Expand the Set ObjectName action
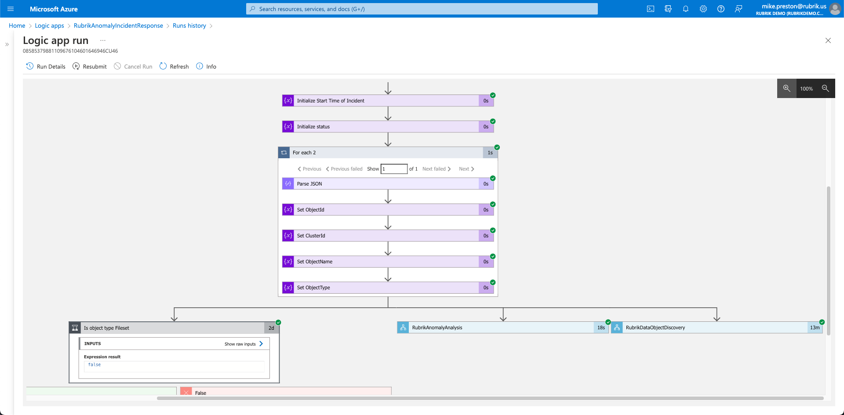The image size is (844, 415). click(388, 262)
